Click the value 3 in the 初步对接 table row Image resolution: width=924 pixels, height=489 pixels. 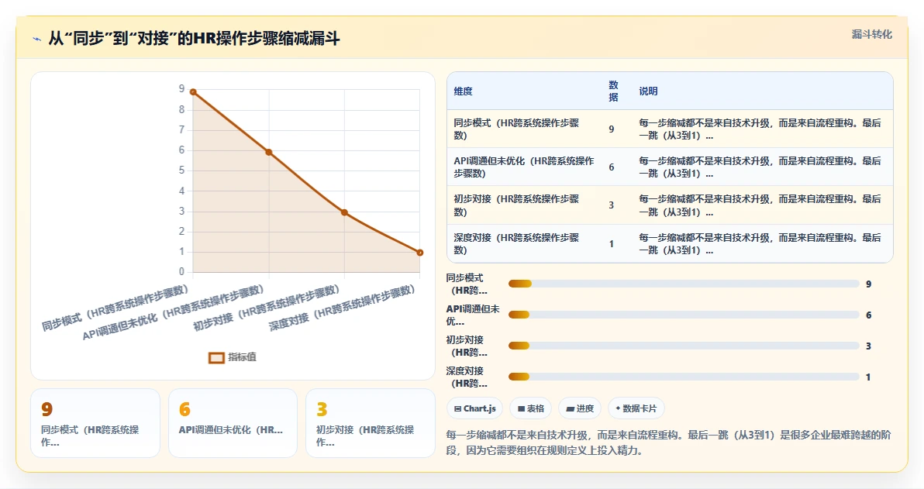coord(611,205)
